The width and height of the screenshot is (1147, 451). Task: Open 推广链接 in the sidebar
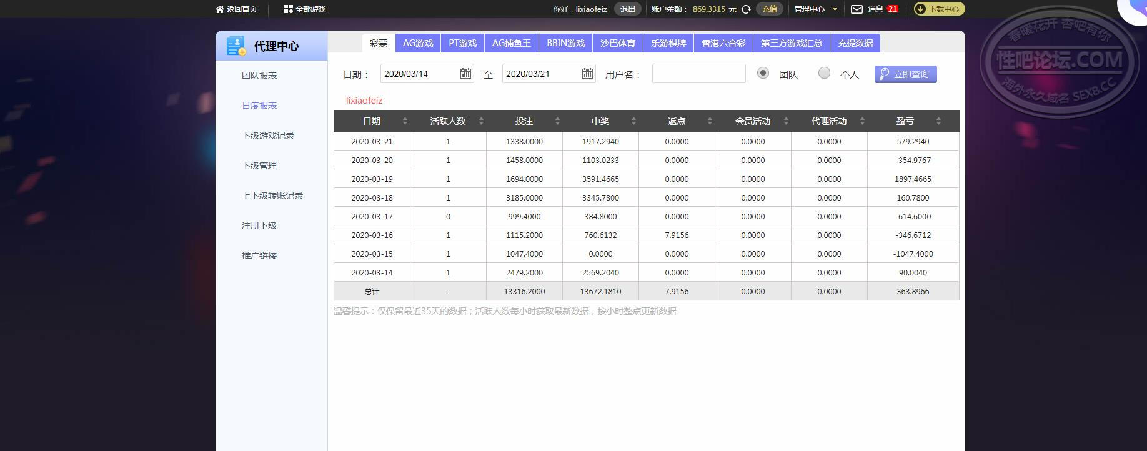coord(259,255)
